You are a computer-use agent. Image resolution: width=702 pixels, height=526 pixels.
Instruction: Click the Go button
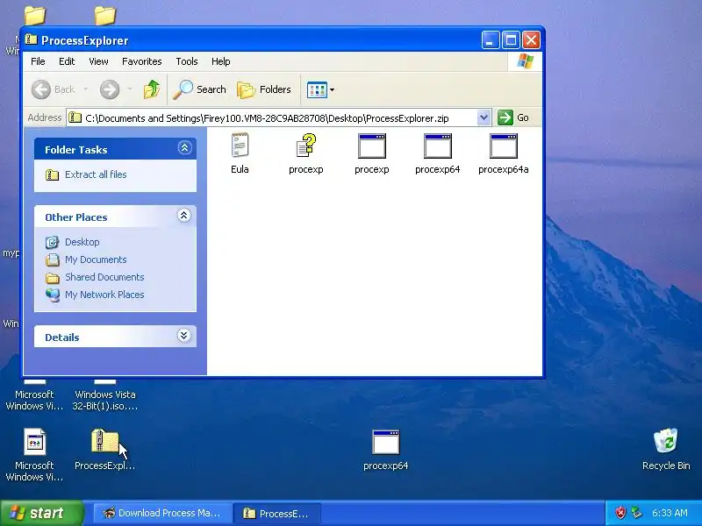tap(513, 117)
